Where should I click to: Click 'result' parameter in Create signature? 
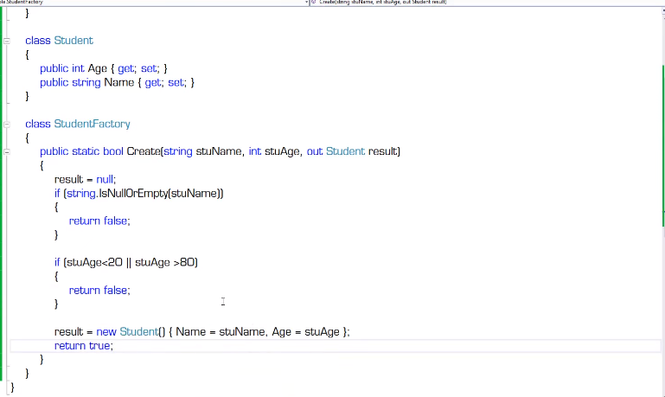[382, 151]
